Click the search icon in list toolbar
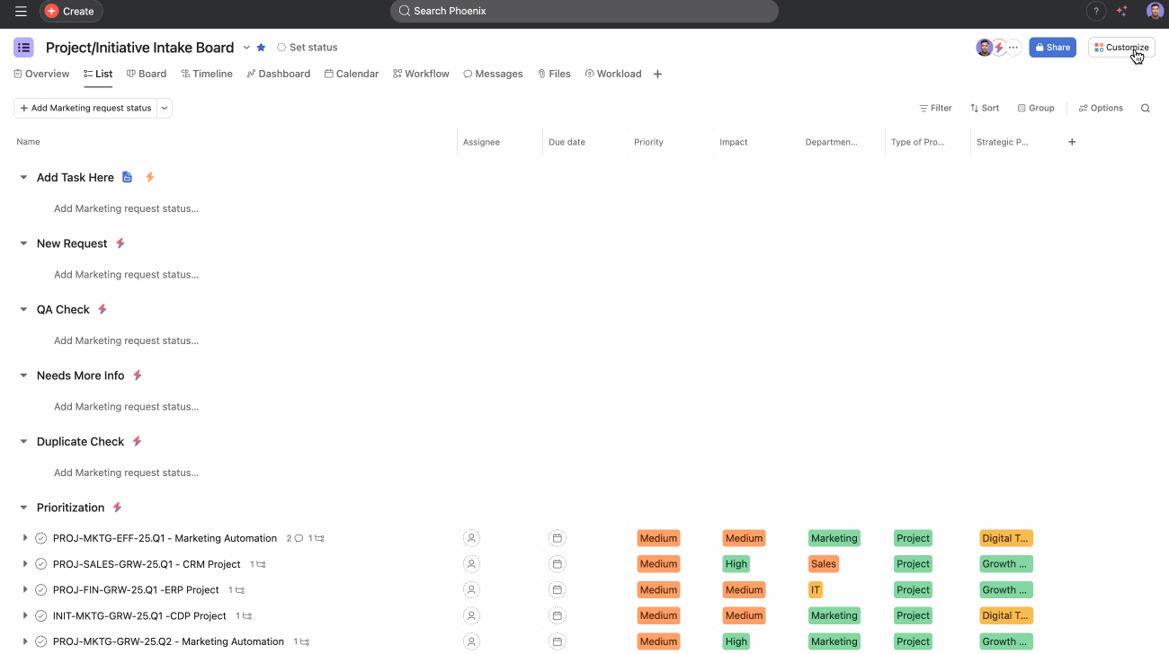The image size is (1169, 654). pyautogui.click(x=1145, y=108)
